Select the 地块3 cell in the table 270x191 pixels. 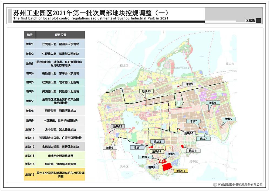coord(30,63)
